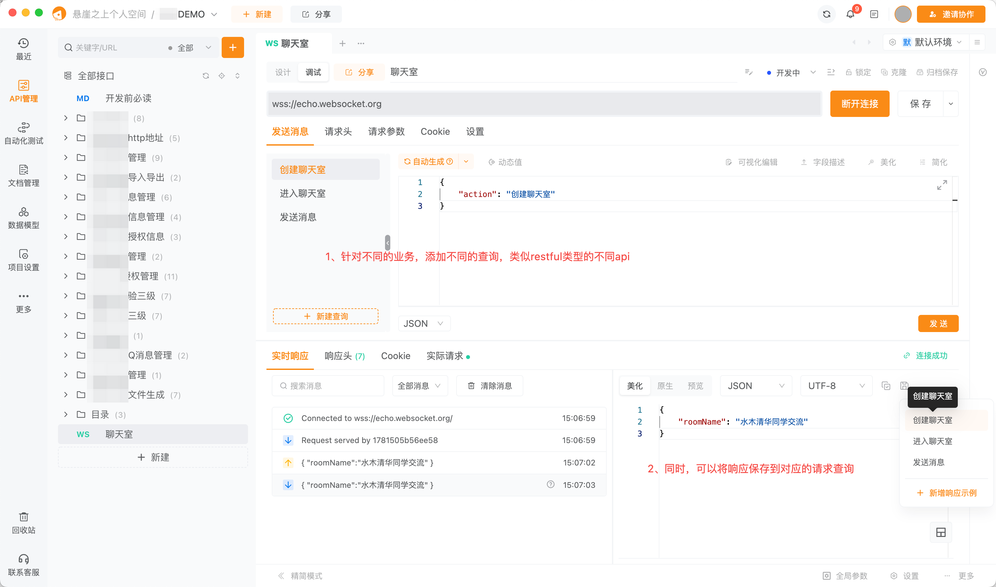Open 联系客服 customer support
This screenshot has height=587, width=996.
(x=23, y=565)
